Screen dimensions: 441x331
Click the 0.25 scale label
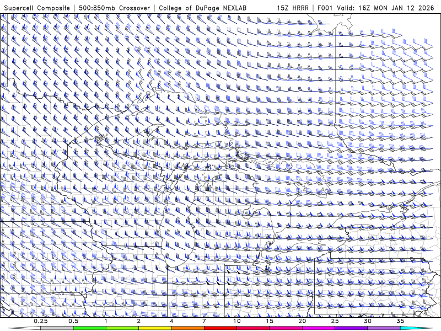[x=40, y=321]
